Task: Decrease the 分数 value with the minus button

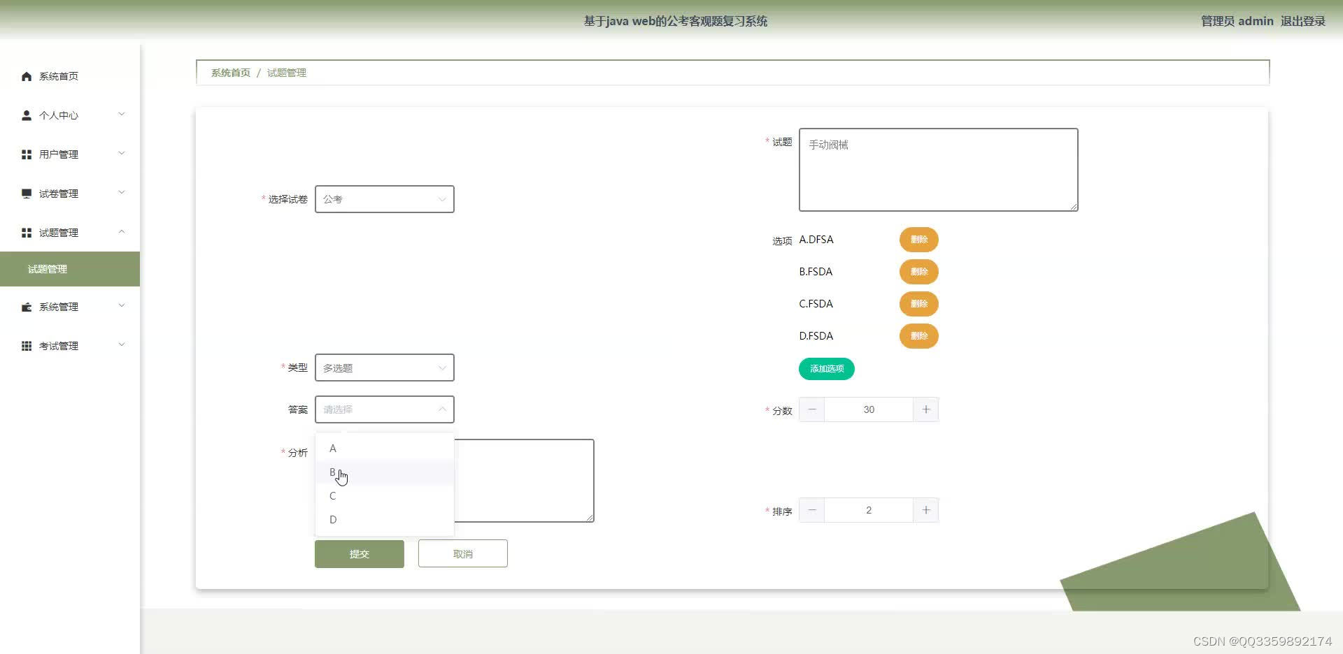Action: [812, 409]
